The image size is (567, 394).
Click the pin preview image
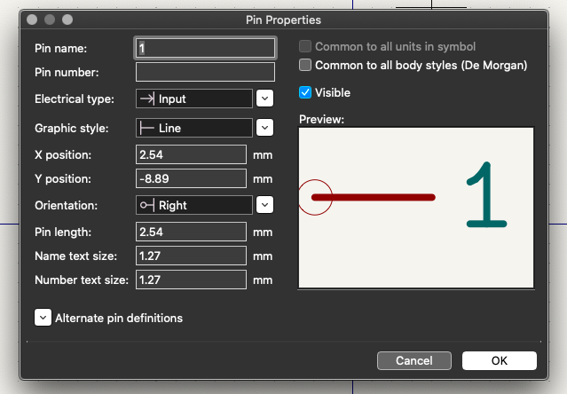click(416, 208)
